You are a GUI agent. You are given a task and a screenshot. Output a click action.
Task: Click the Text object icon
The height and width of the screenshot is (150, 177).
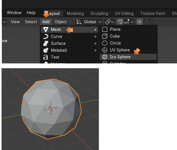click(46, 57)
